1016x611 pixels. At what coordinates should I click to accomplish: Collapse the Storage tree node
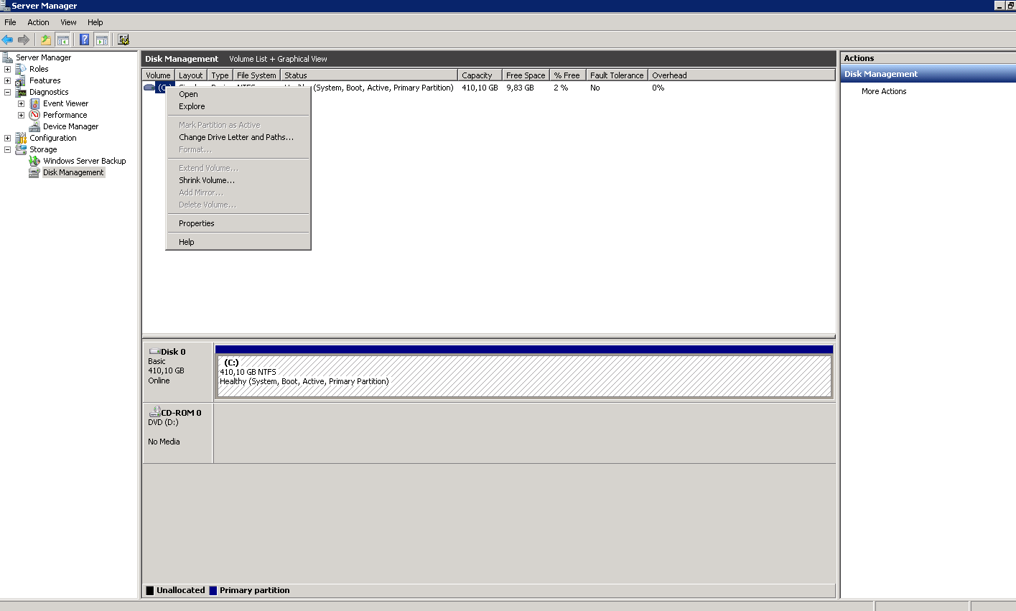tap(7, 149)
